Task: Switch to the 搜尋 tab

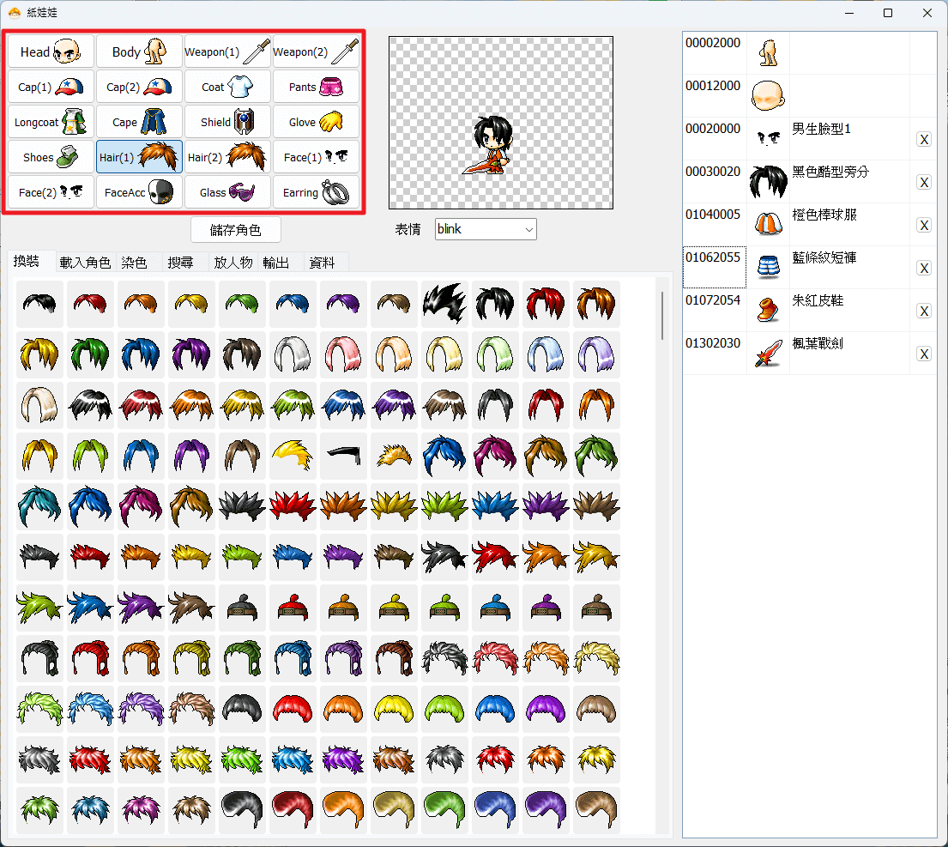Action: tap(180, 263)
